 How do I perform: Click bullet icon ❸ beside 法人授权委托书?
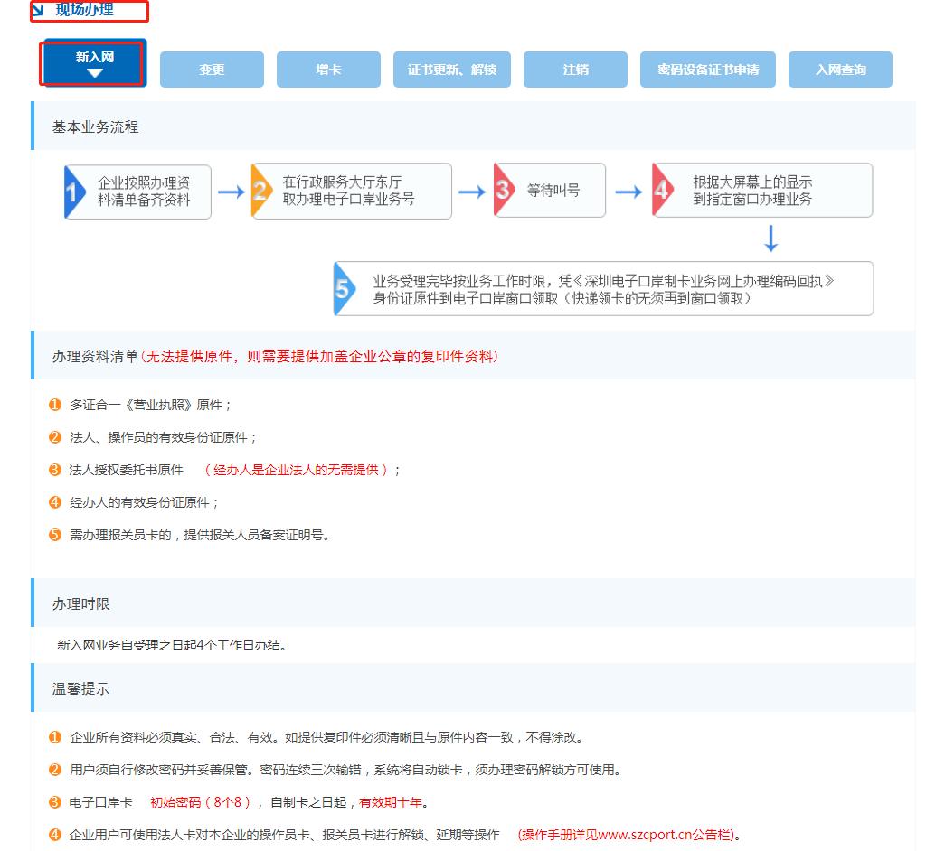pos(54,471)
